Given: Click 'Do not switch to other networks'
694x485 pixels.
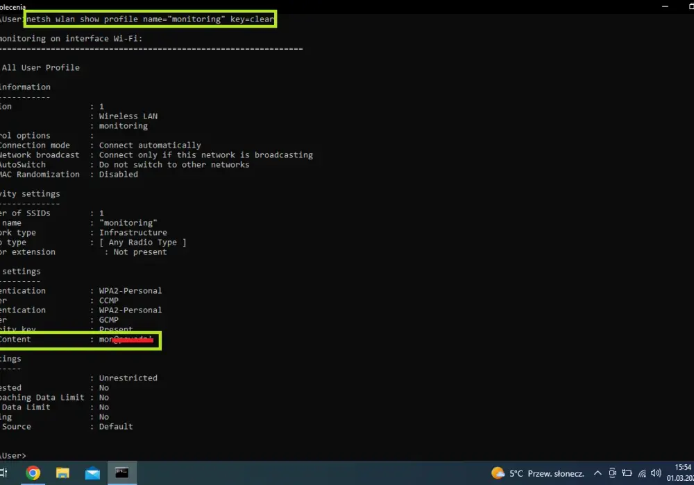Looking at the screenshot, I should [174, 165].
